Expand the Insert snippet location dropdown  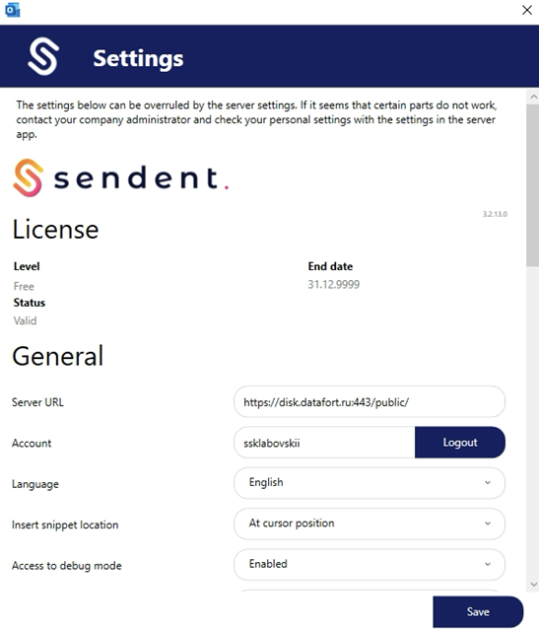coord(370,524)
